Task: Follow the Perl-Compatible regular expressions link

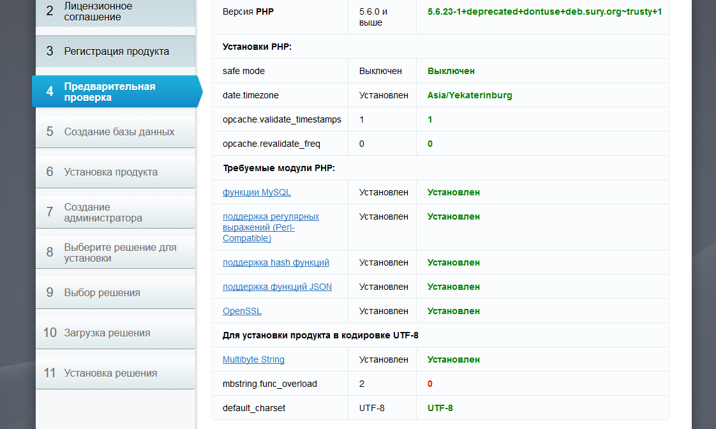Action: pyautogui.click(x=271, y=227)
